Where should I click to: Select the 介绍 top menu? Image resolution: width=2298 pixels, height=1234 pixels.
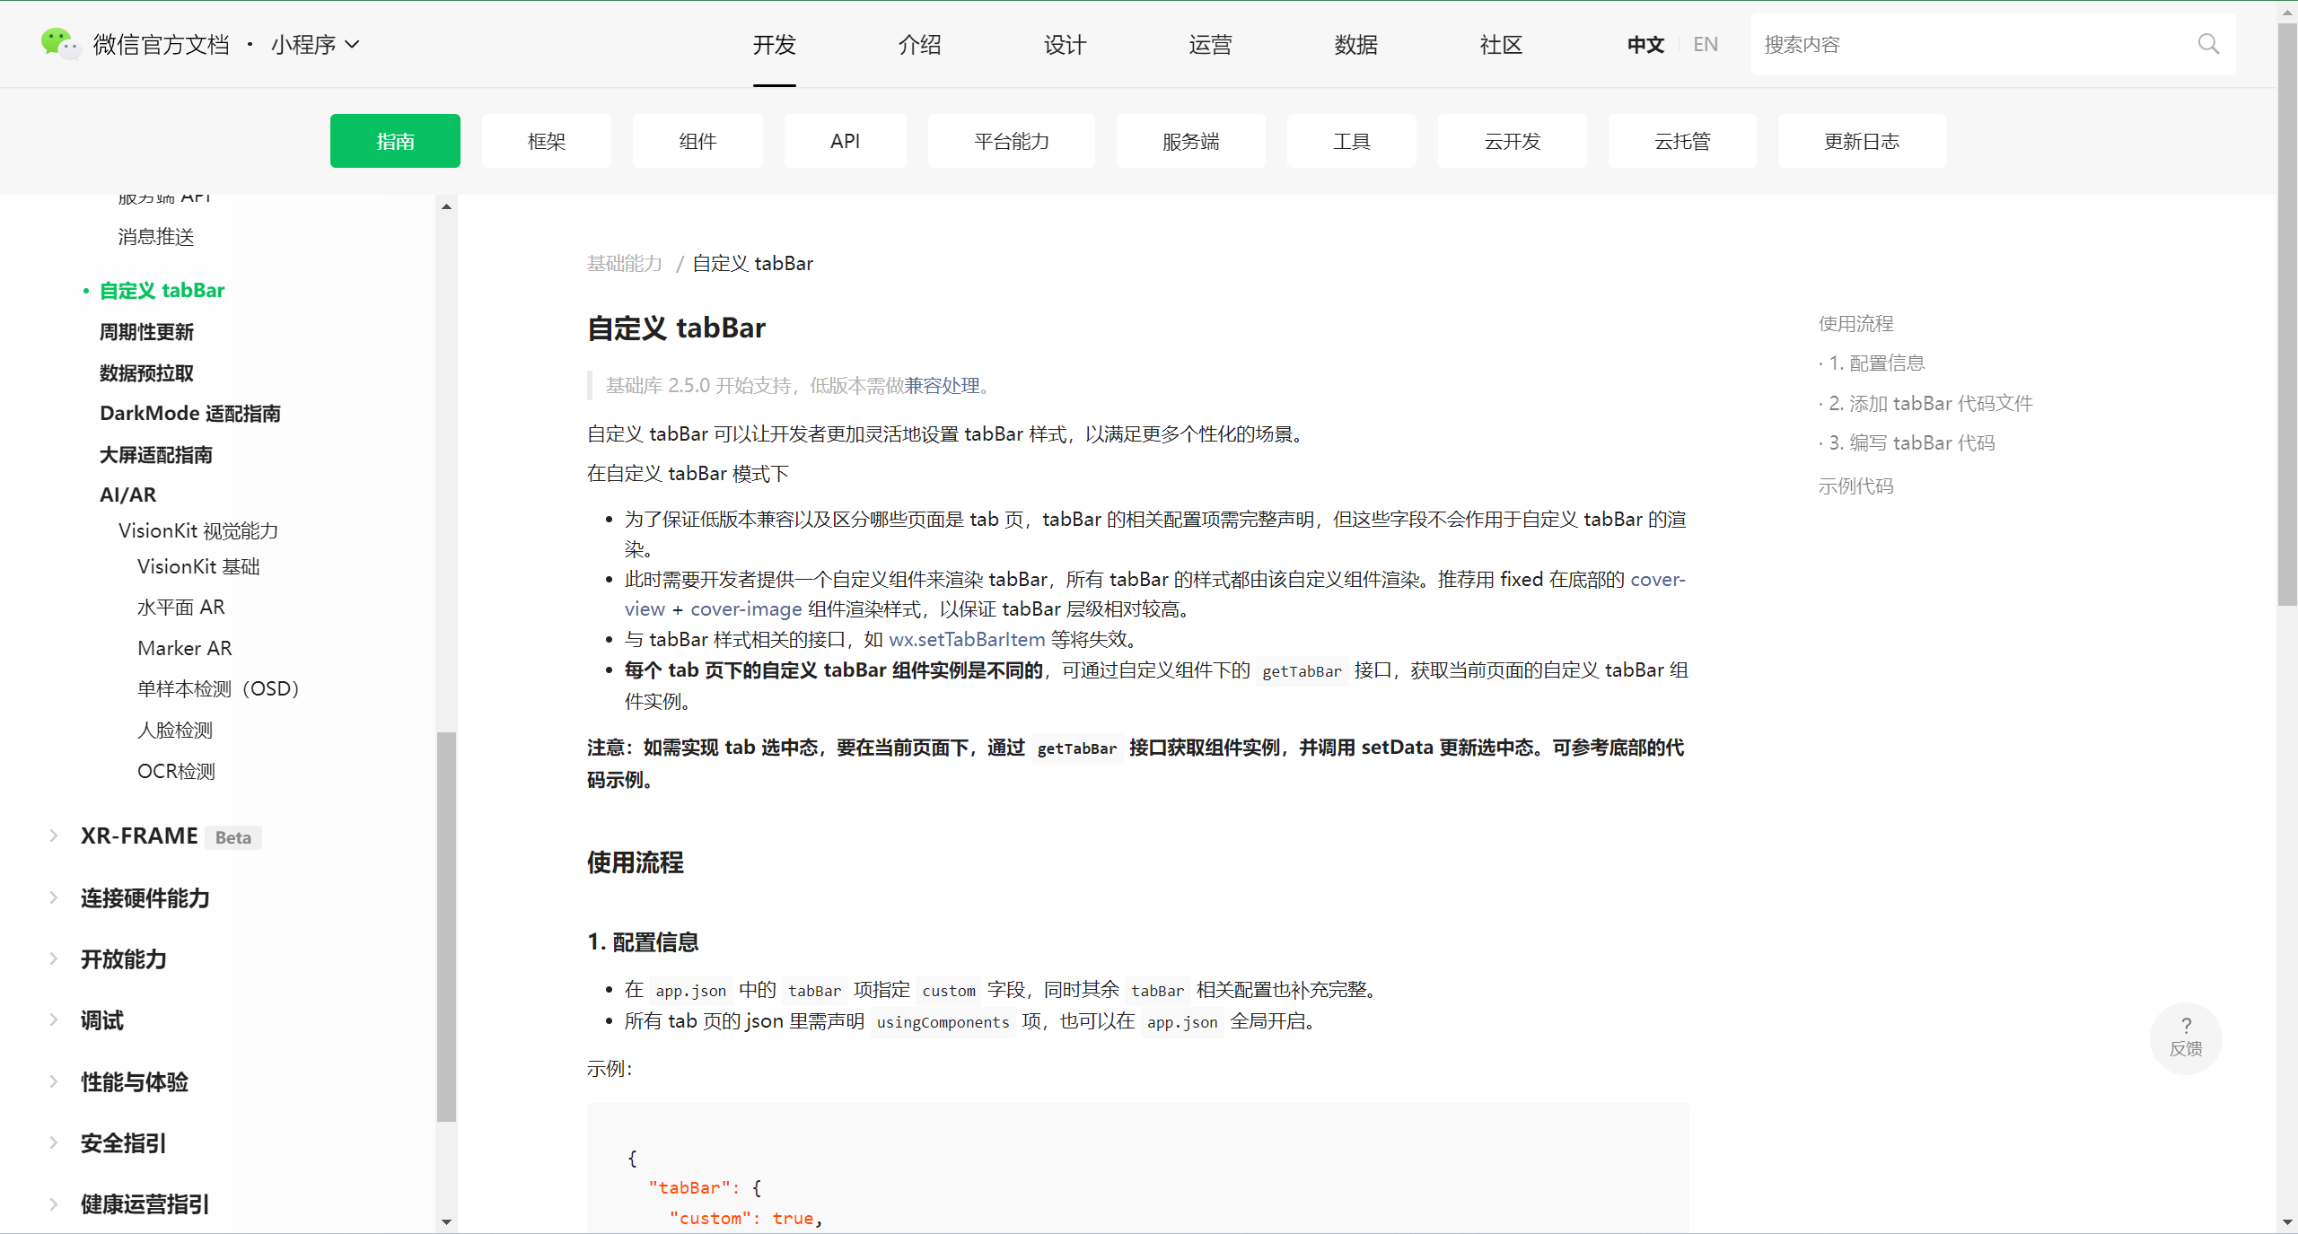(x=919, y=44)
